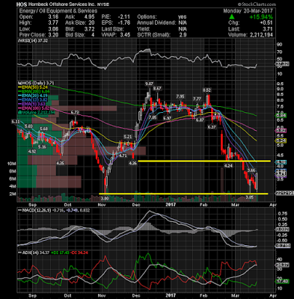294x299 pixels.
Task: Click the cyan EMA(20) legend entry
Action: [x=34, y=96]
